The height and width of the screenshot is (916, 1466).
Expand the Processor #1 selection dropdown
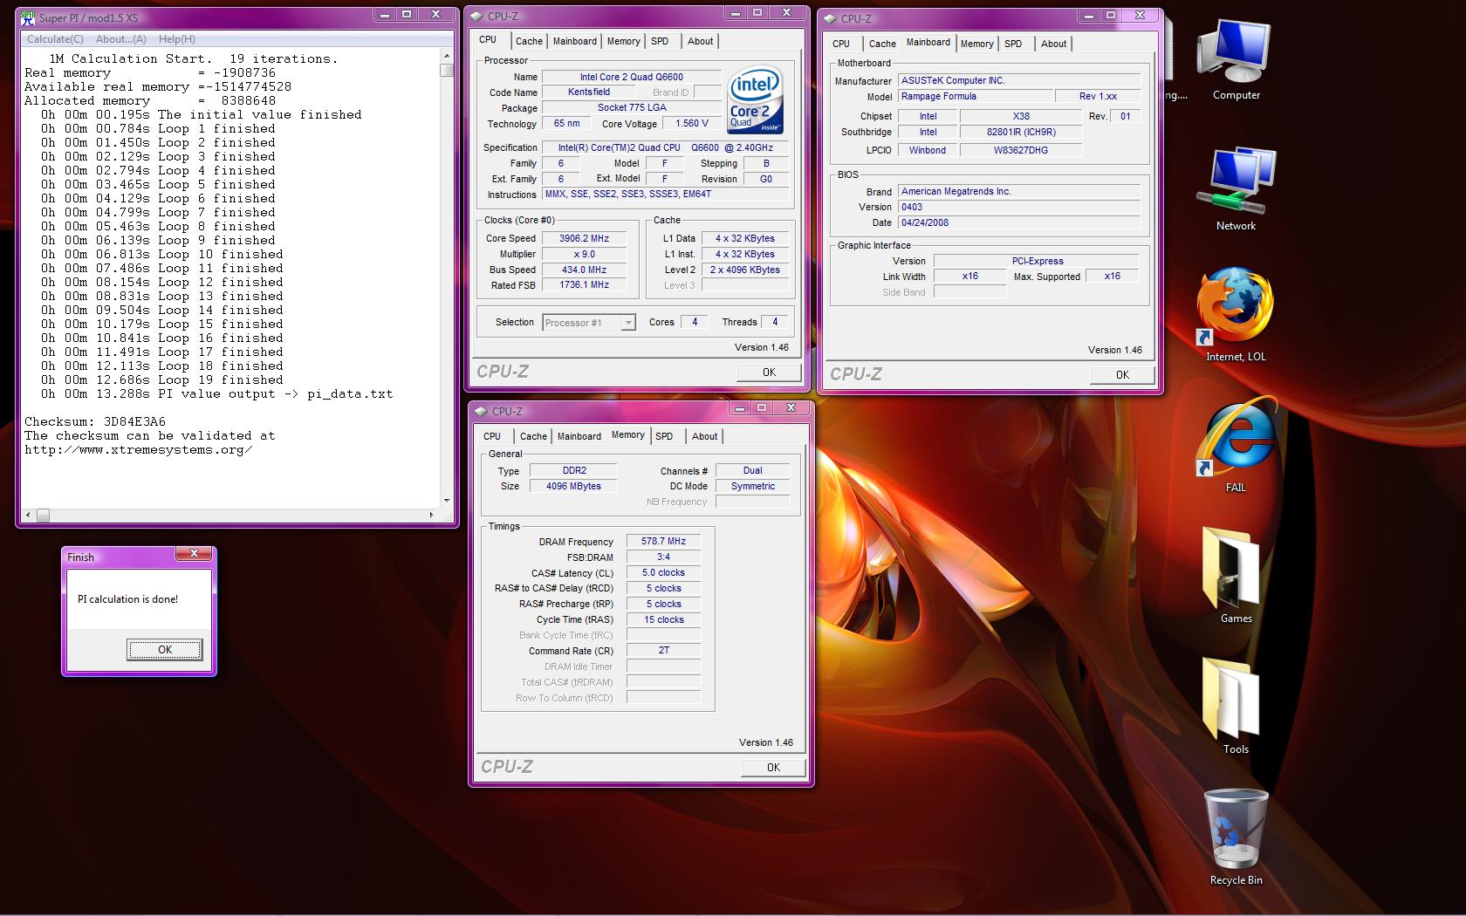(627, 323)
